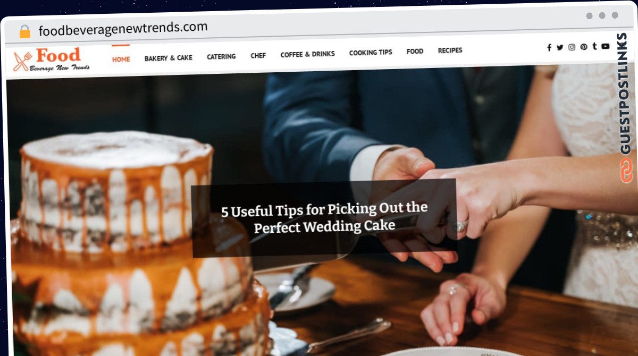Open the Bakery & Cake menu
Image resolution: width=638 pixels, height=356 pixels.
(169, 58)
